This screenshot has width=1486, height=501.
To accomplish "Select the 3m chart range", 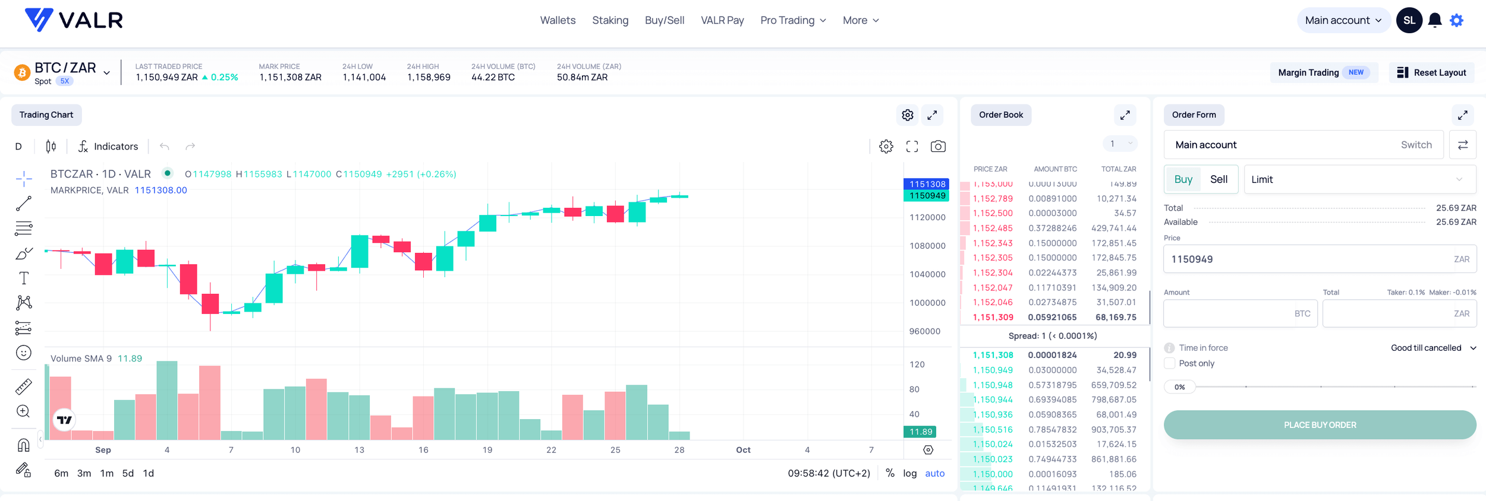I will [x=84, y=473].
